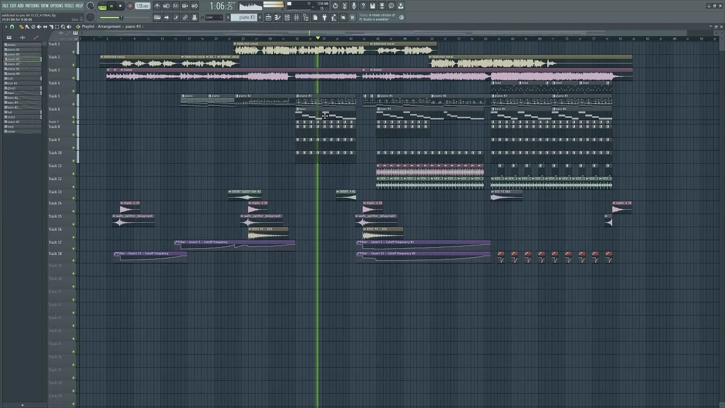Open the Channel rack view icon
725x408 pixels.
click(x=287, y=18)
